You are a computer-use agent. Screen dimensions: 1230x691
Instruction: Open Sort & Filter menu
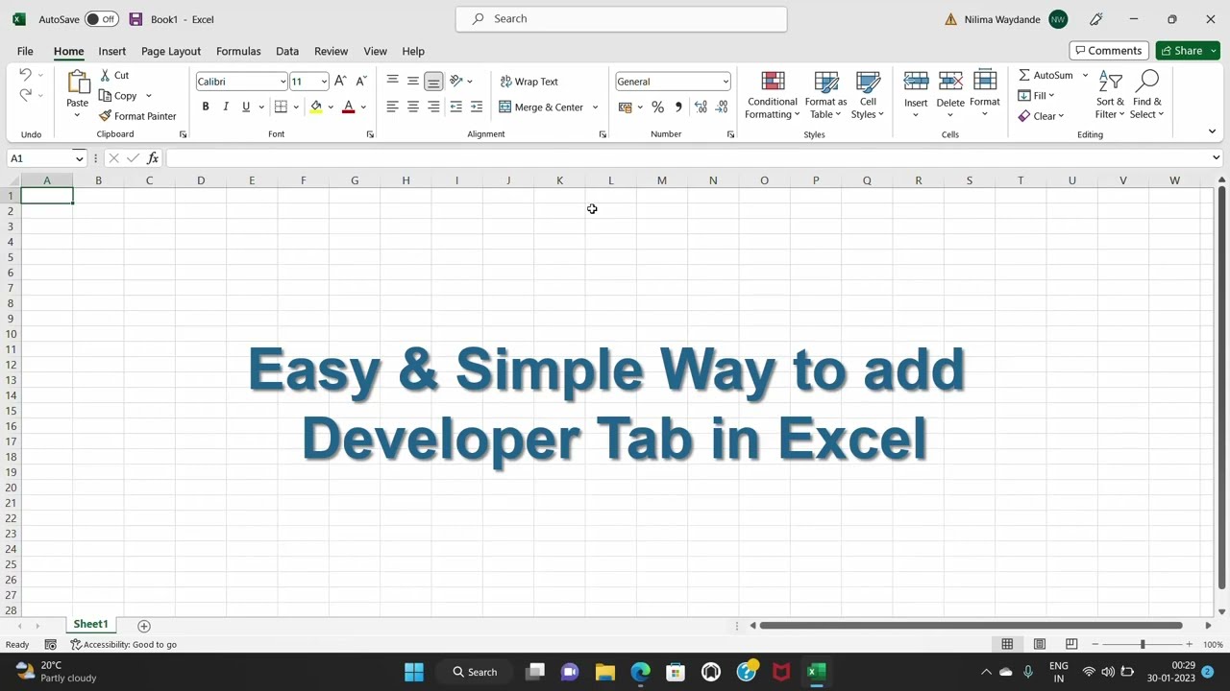point(1110,95)
